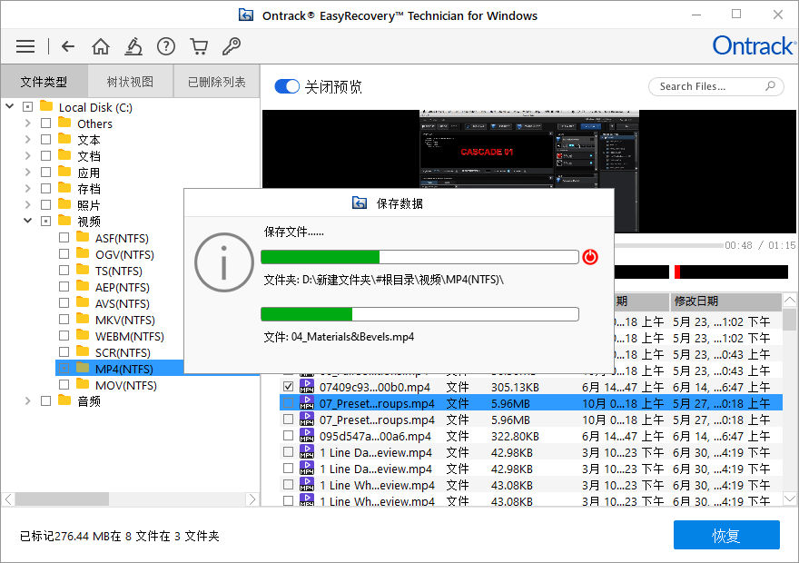This screenshot has height=563, width=799.
Task: Expand the Others folder node
Action: point(27,123)
